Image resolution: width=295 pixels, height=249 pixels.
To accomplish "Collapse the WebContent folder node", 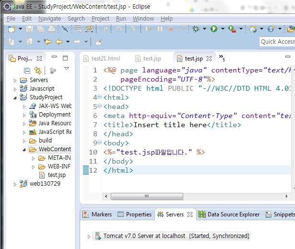I will point(24,150).
